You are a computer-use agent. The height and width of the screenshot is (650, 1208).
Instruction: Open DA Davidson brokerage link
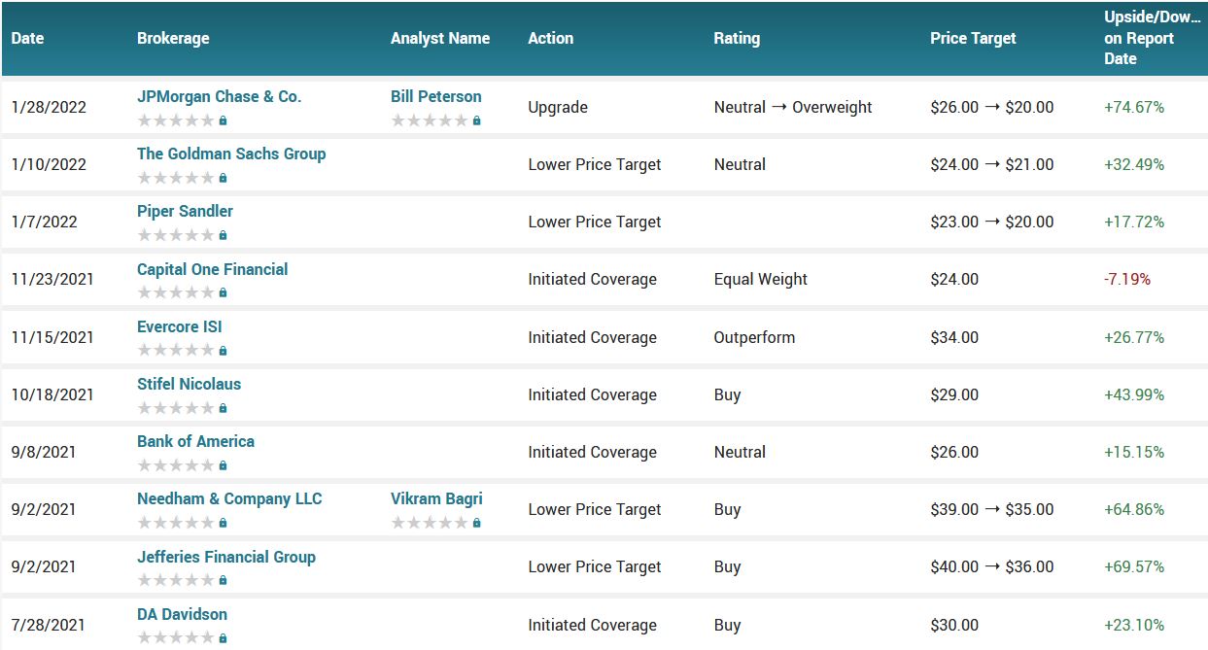pos(182,614)
